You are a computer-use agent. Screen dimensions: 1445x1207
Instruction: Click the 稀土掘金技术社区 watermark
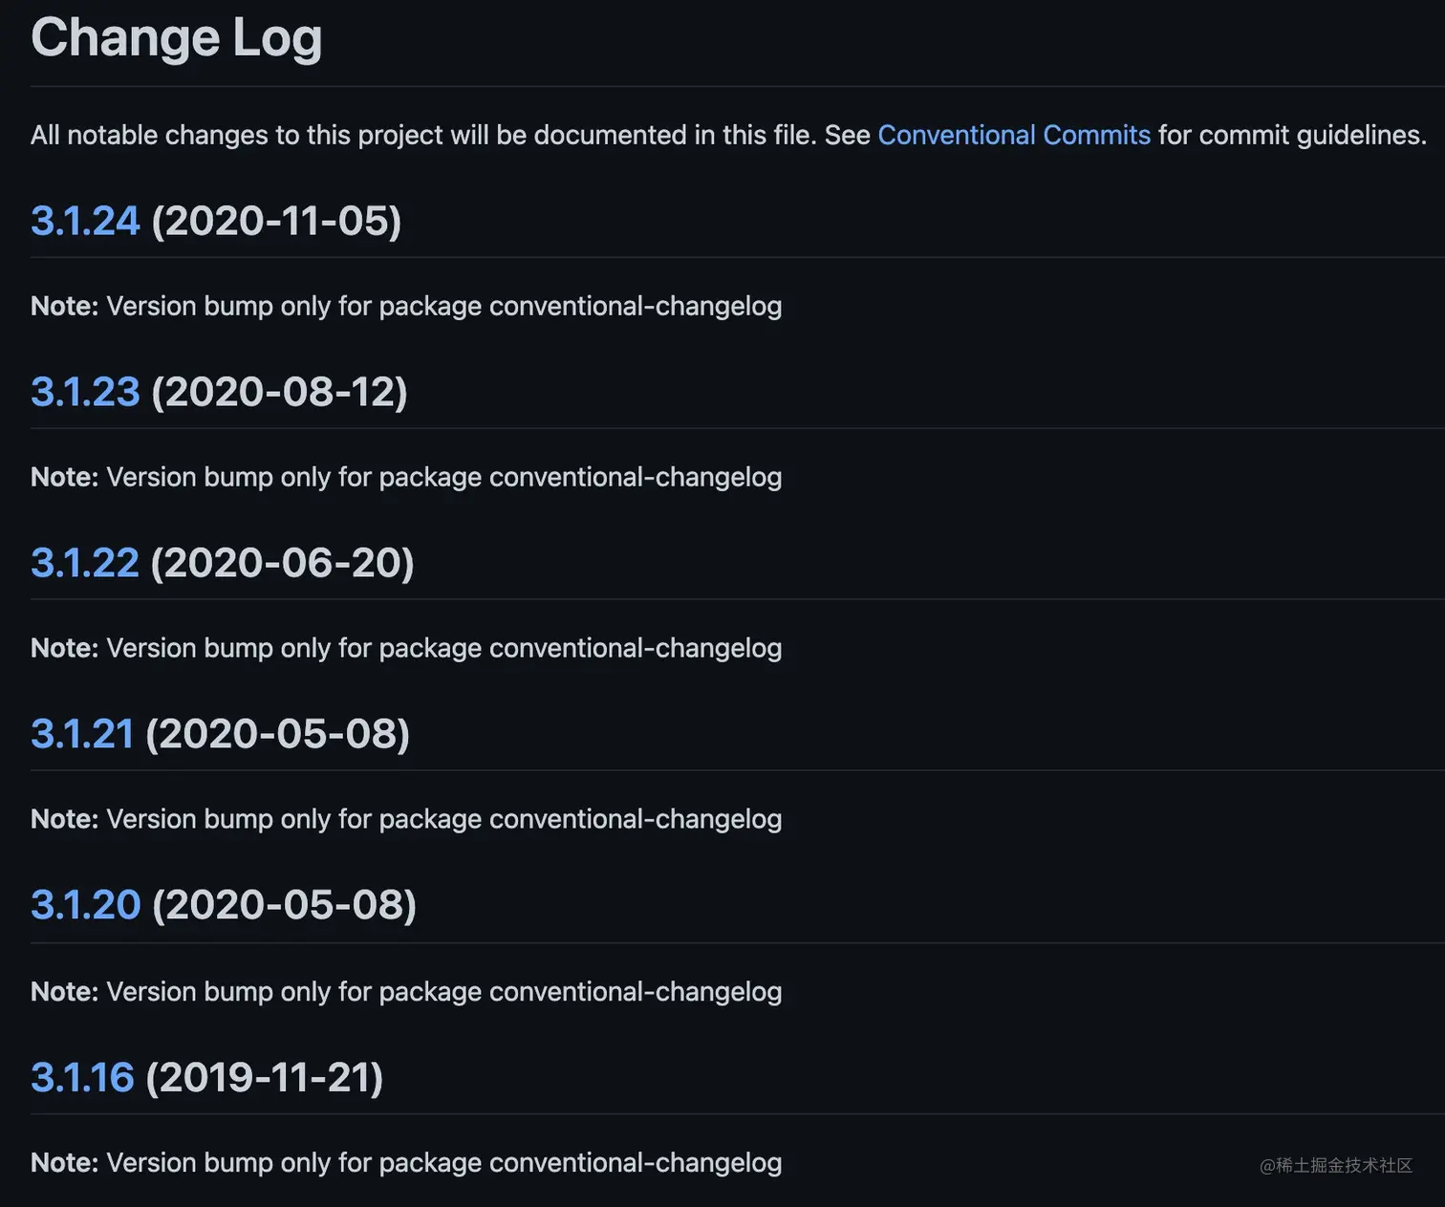point(1335,1165)
